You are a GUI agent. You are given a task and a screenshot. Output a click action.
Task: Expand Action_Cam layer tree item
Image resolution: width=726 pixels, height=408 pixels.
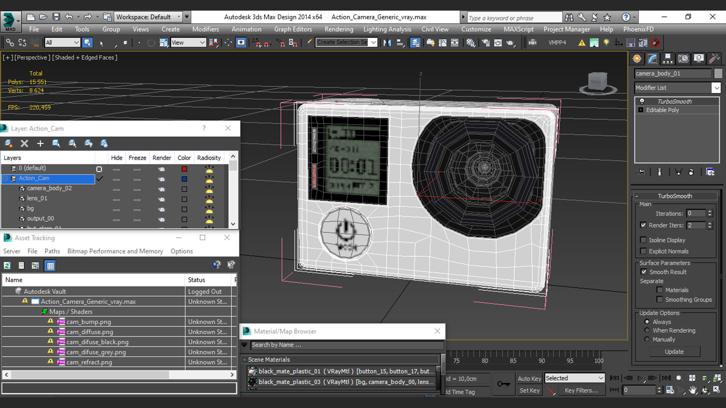pos(6,178)
